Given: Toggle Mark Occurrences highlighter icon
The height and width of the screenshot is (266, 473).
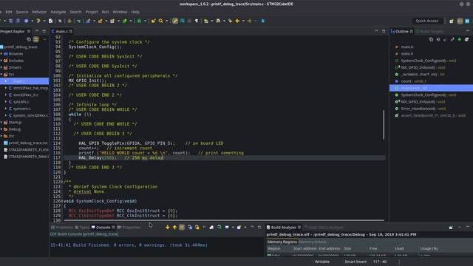Looking at the screenshot, I should (175, 21).
